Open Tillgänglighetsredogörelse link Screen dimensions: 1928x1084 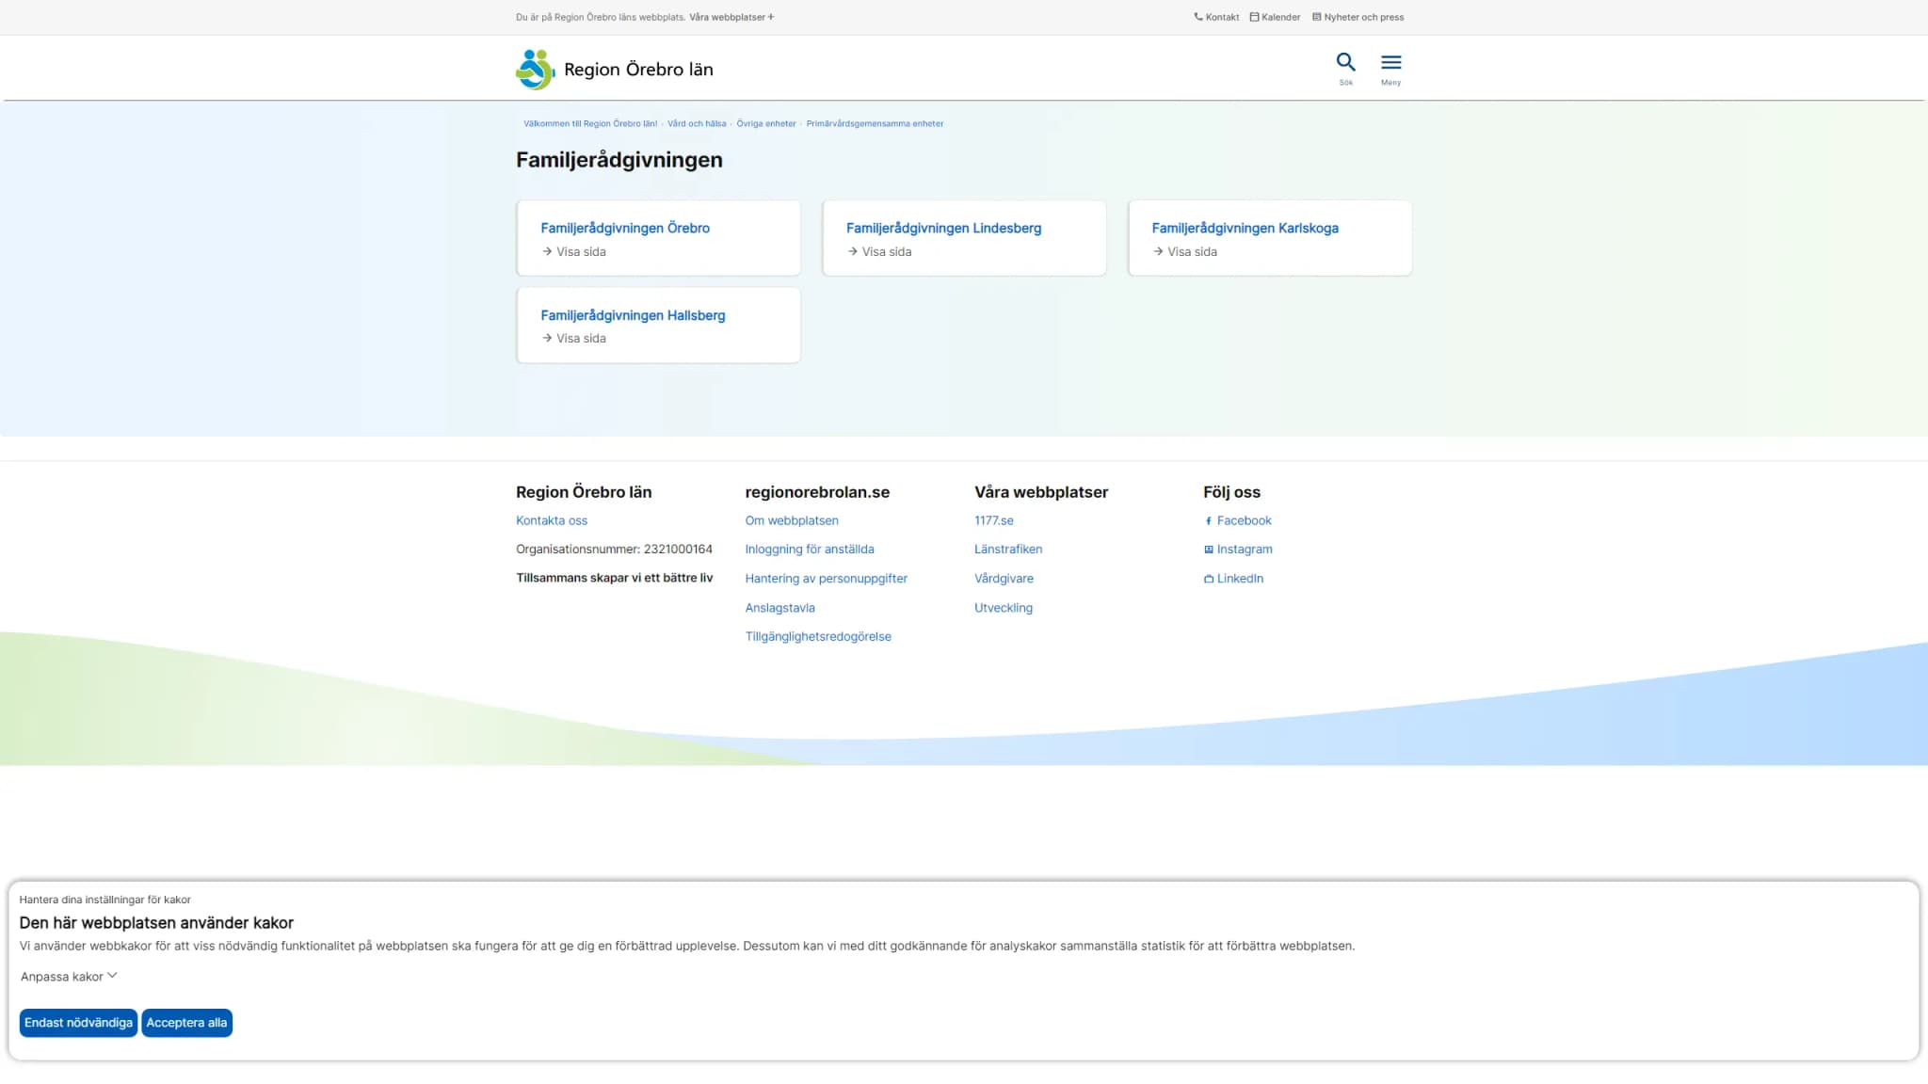point(818,637)
